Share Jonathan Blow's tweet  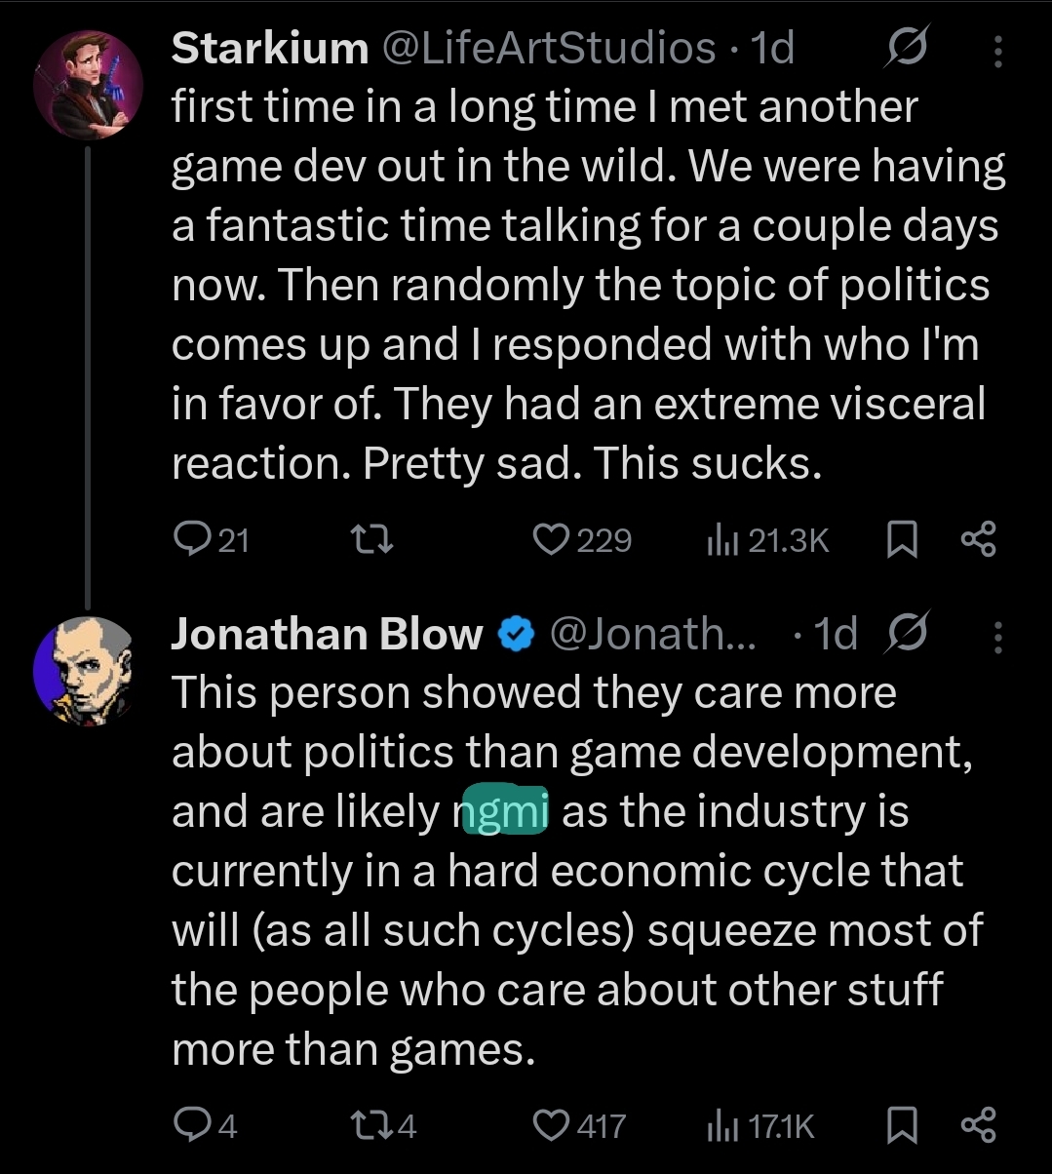tap(978, 1126)
